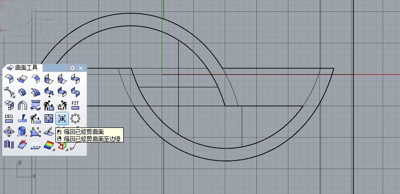The width and height of the screenshot is (400, 194).
Task: Select the S-shaped surface icon with down arrow
Action: pos(49,92)
